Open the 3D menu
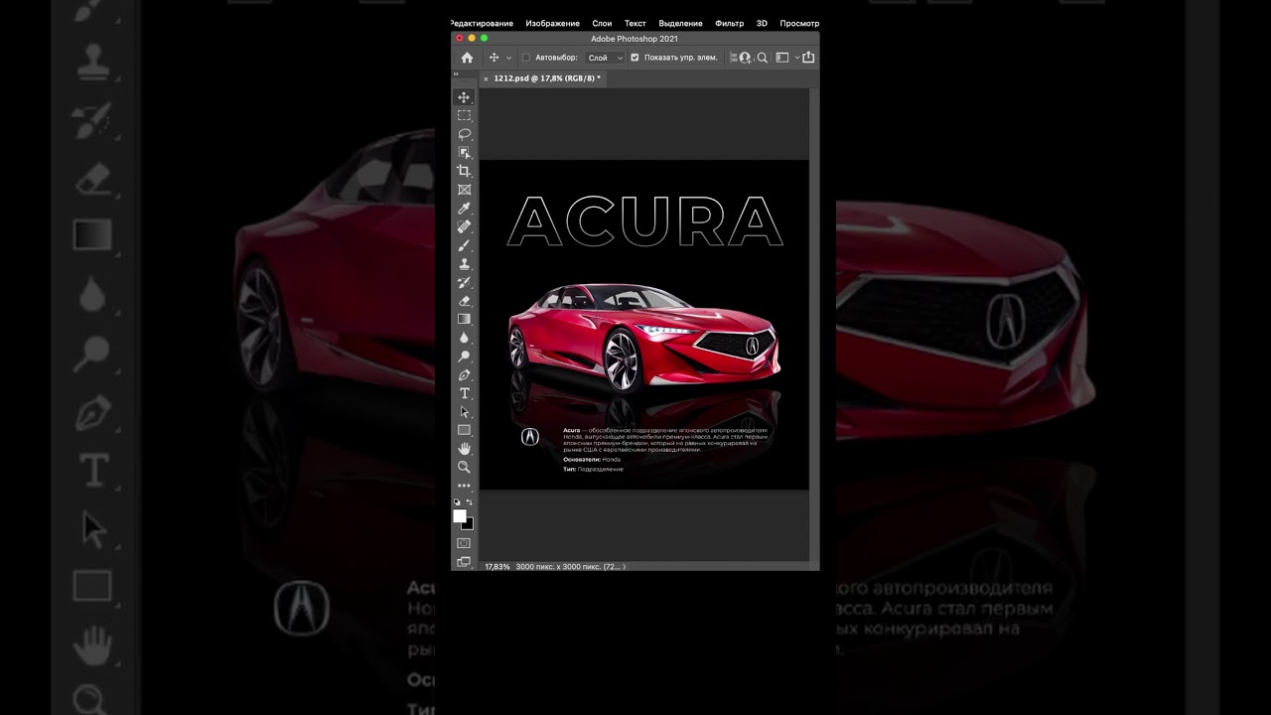The height and width of the screenshot is (715, 1271). pyautogui.click(x=762, y=23)
